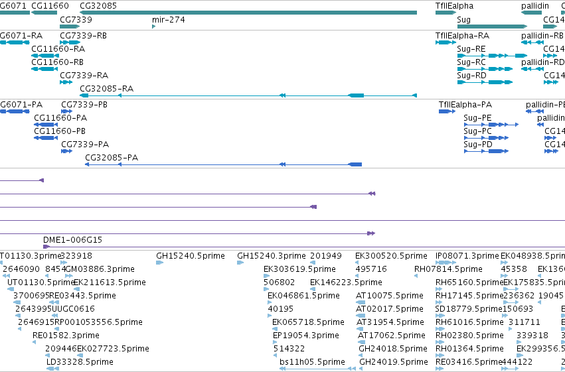This screenshot has width=565, height=372.
Task: Select EST GH24018.5prime
Action: (393, 349)
